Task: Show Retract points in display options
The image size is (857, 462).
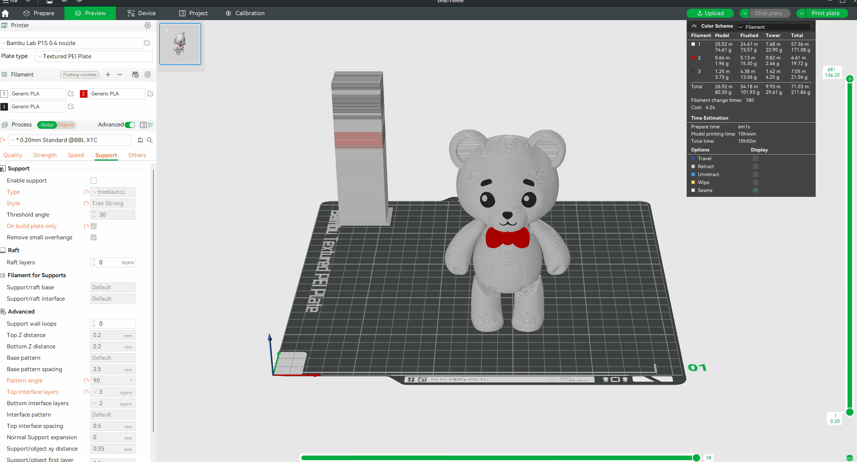Action: tap(756, 167)
